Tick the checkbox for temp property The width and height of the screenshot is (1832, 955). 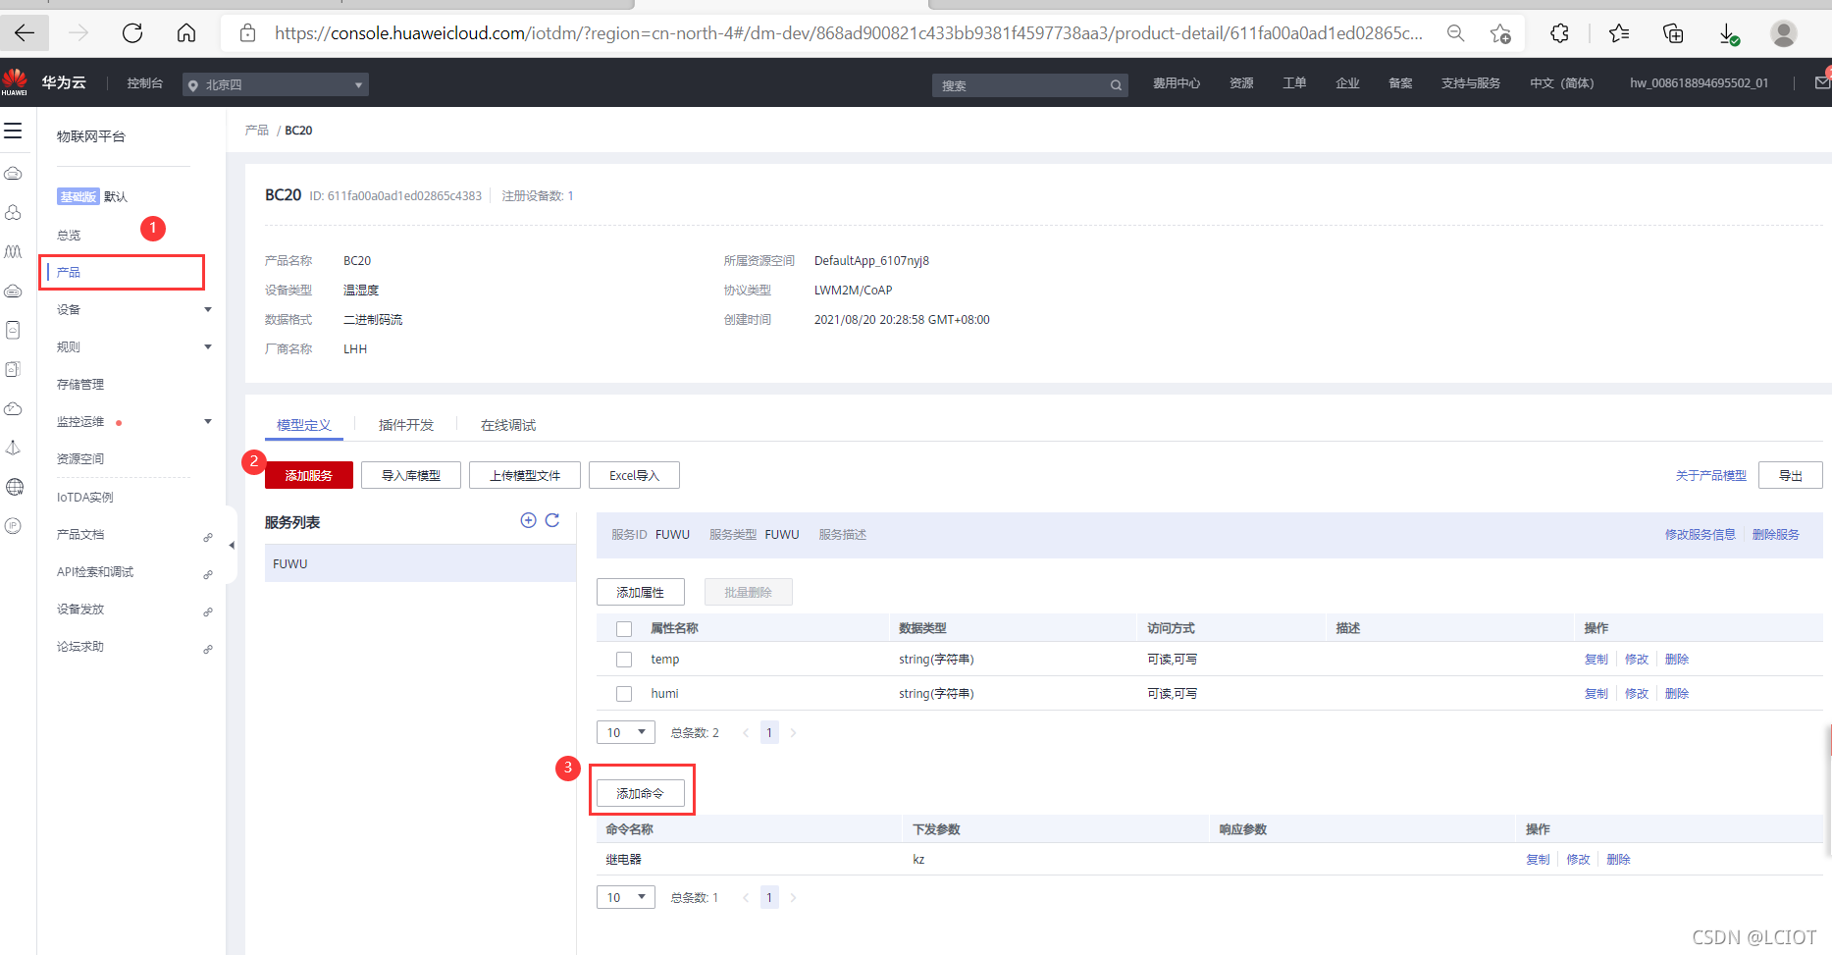pyautogui.click(x=624, y=660)
